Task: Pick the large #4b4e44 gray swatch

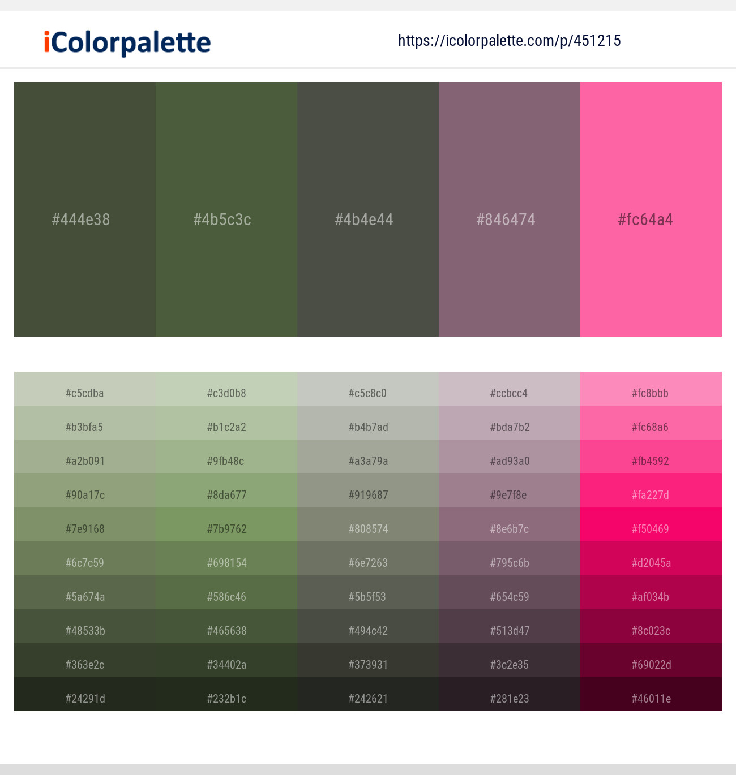Action: point(368,209)
